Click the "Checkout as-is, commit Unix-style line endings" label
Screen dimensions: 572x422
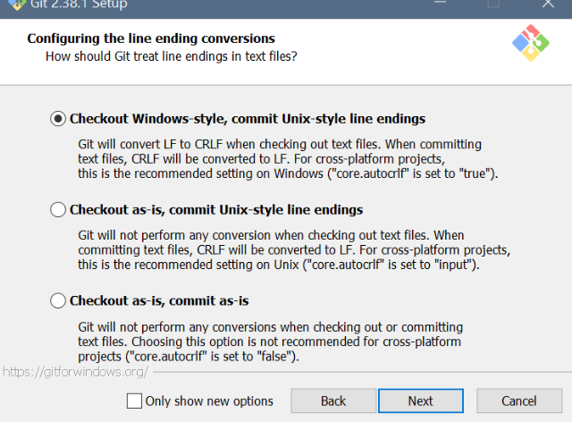pos(216,209)
